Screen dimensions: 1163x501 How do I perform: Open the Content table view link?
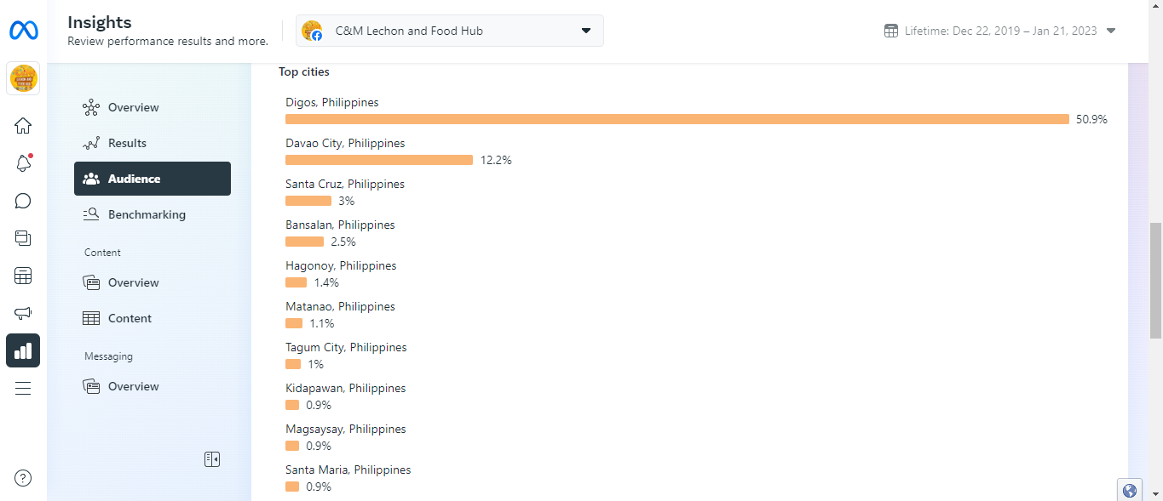130,318
